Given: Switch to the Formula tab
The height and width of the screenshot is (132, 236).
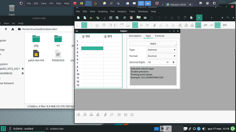Looking at the screenshot, I should tap(159, 36).
